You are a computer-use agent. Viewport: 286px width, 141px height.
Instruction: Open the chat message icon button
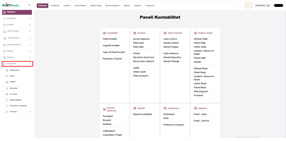click(x=248, y=6)
